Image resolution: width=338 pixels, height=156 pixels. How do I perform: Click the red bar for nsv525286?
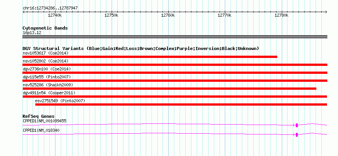pyautogui.click(x=169, y=89)
